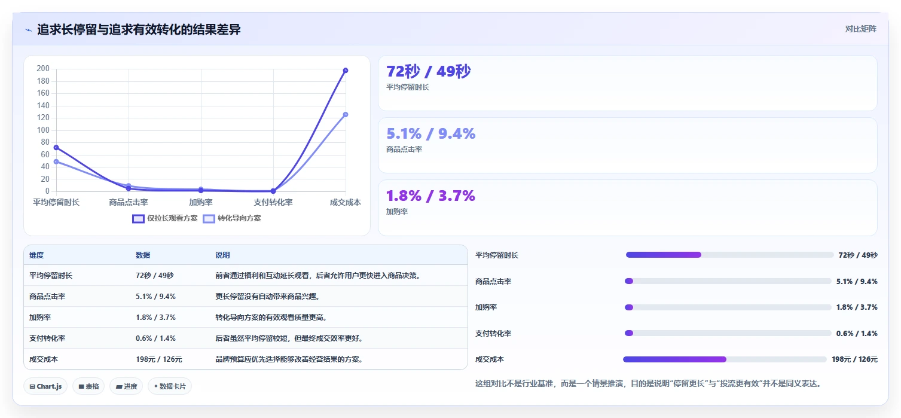Click the dark-line data point at 平均停留时长

click(x=56, y=148)
